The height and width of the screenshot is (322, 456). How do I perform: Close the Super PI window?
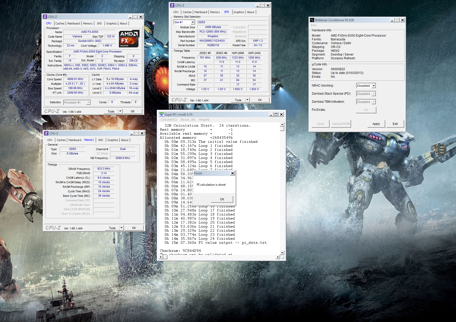pyautogui.click(x=281, y=114)
